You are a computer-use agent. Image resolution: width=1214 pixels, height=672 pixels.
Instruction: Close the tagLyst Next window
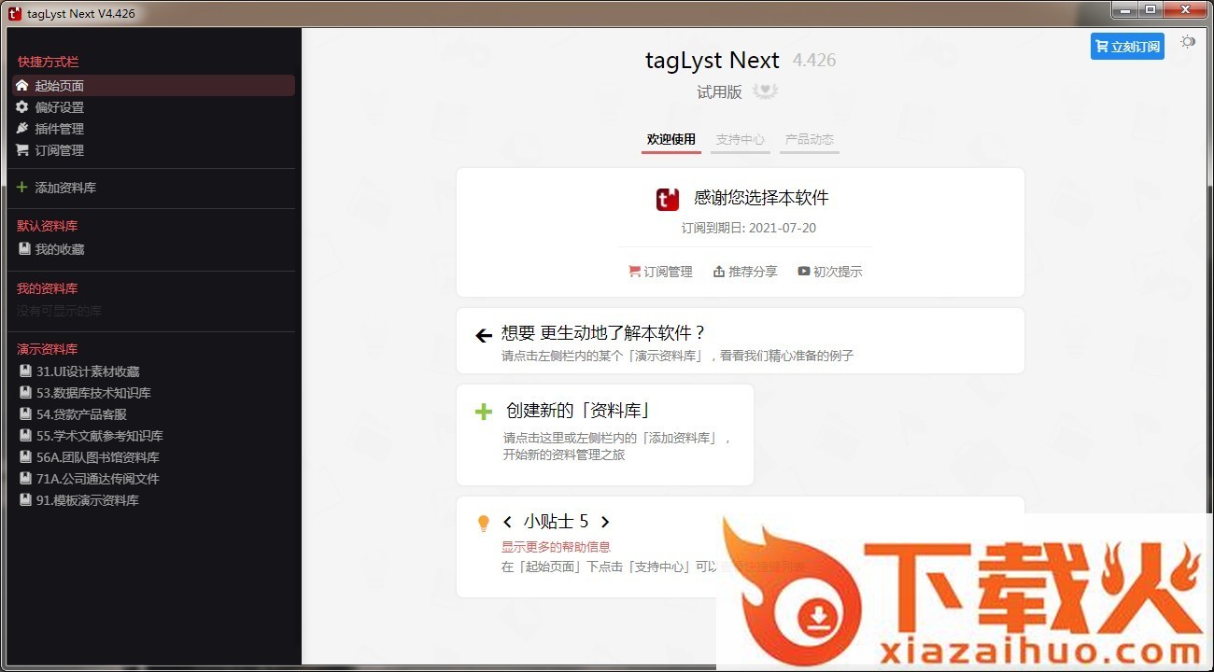pos(1185,9)
